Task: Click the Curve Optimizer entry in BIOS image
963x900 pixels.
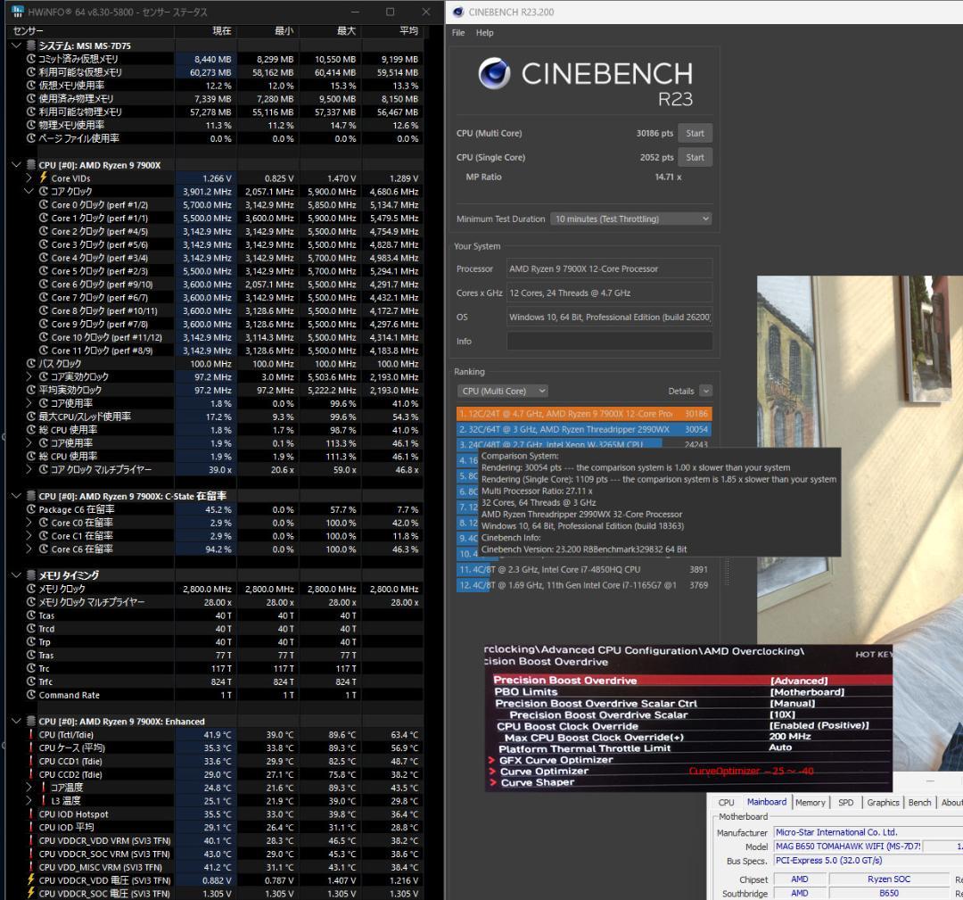Action: (544, 771)
